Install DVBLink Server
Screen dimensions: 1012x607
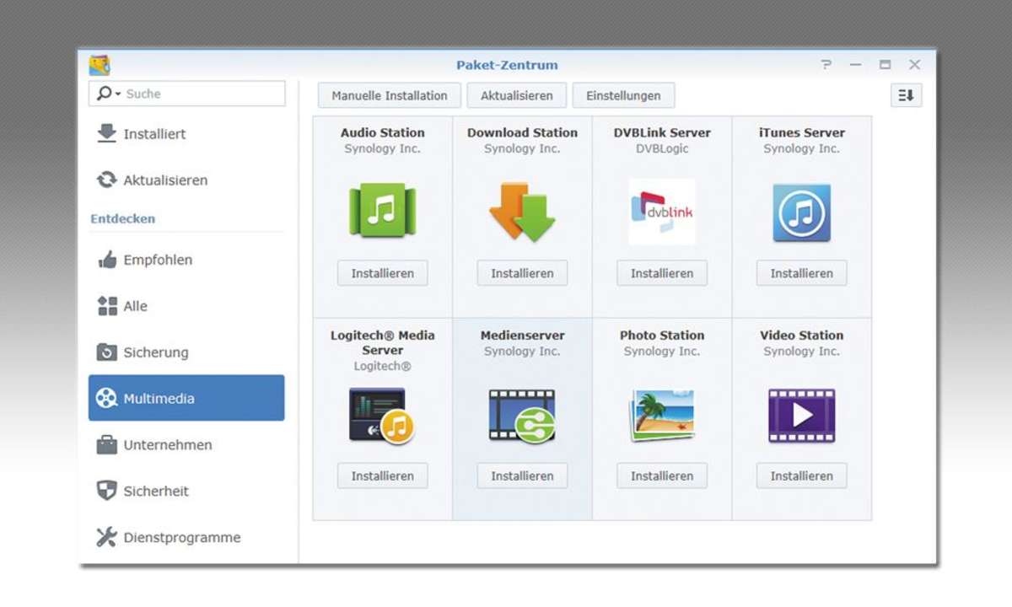pyautogui.click(x=662, y=273)
